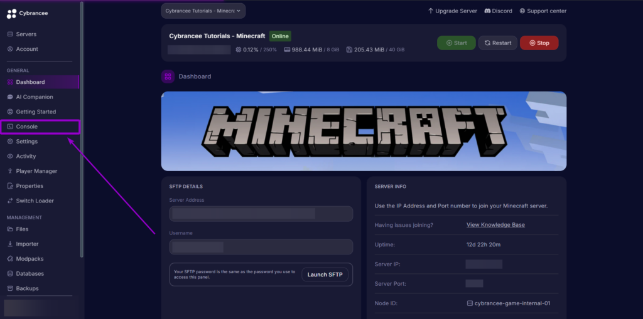Click the Upgrade Server link
This screenshot has height=319, width=643.
click(x=452, y=11)
